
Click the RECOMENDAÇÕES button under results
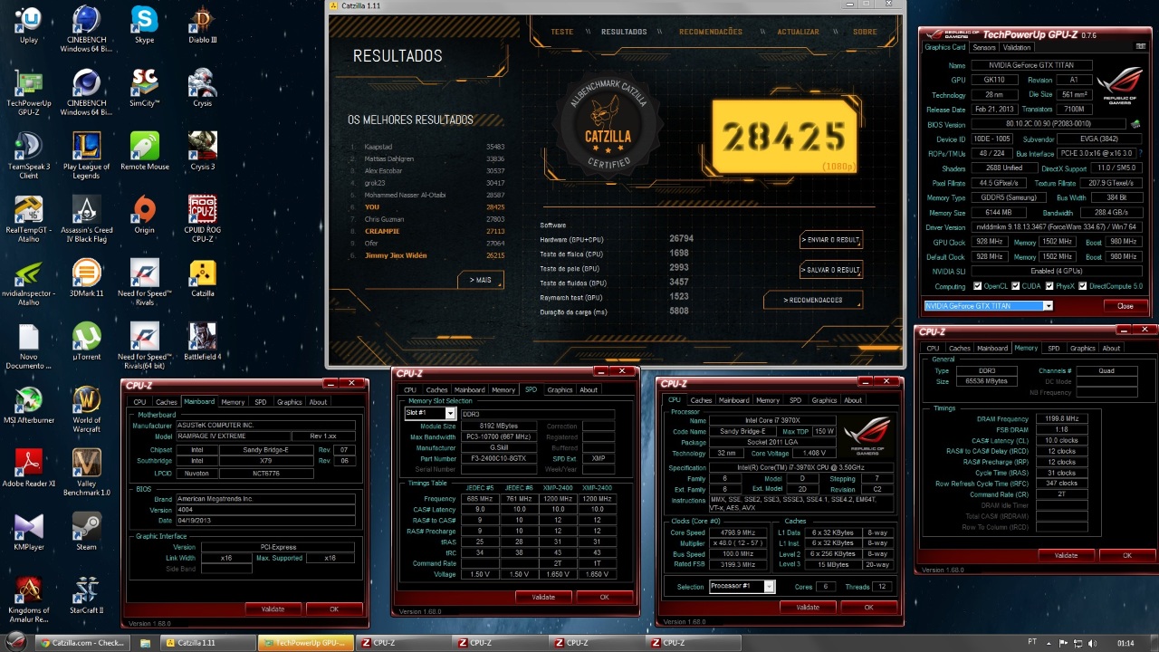[812, 300]
